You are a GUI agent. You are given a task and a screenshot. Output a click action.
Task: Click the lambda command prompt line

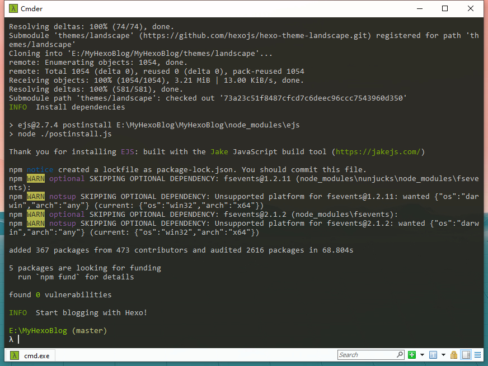[x=14, y=339]
